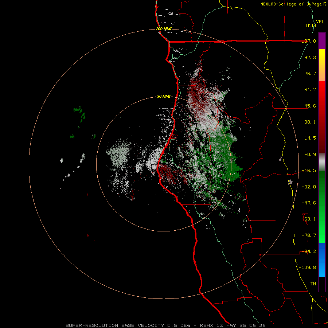Click the -109.8 scale value
The image size is (328, 328).
click(308, 268)
